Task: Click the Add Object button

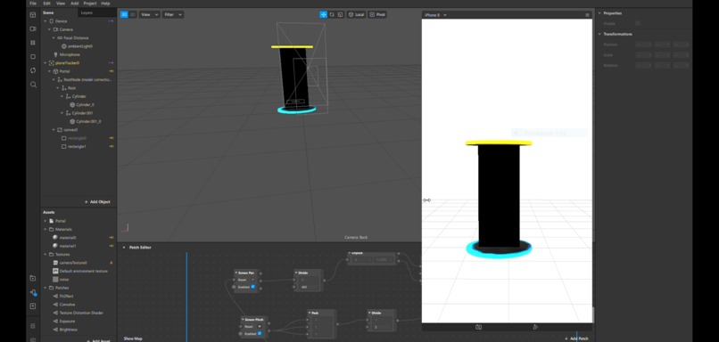Action: point(97,202)
